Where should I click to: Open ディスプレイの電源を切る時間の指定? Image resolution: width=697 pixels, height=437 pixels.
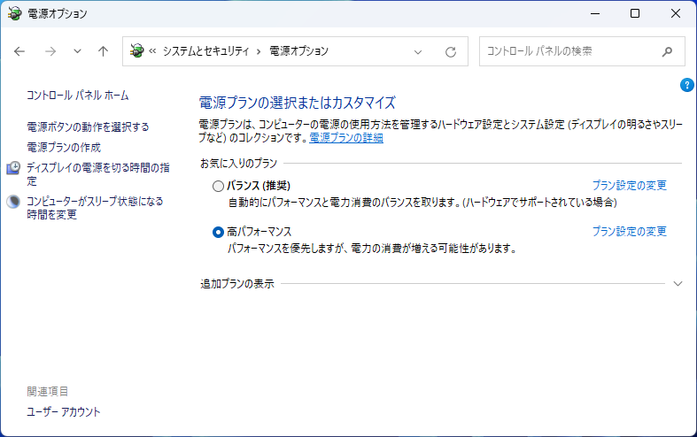(98, 174)
